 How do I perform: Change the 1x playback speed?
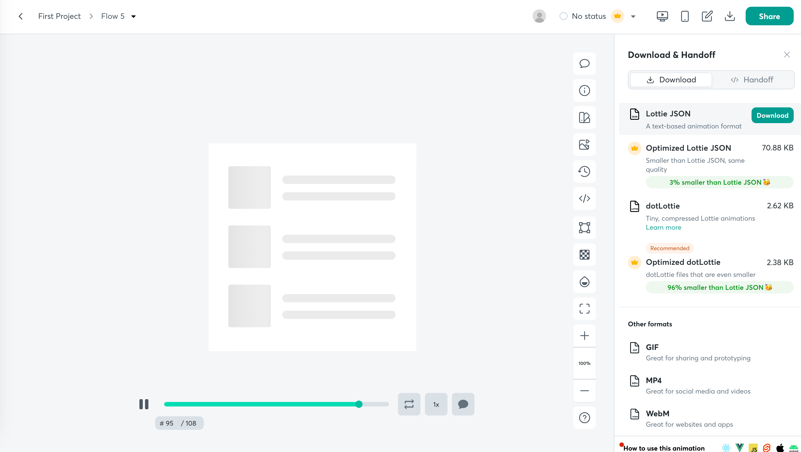[x=436, y=404]
